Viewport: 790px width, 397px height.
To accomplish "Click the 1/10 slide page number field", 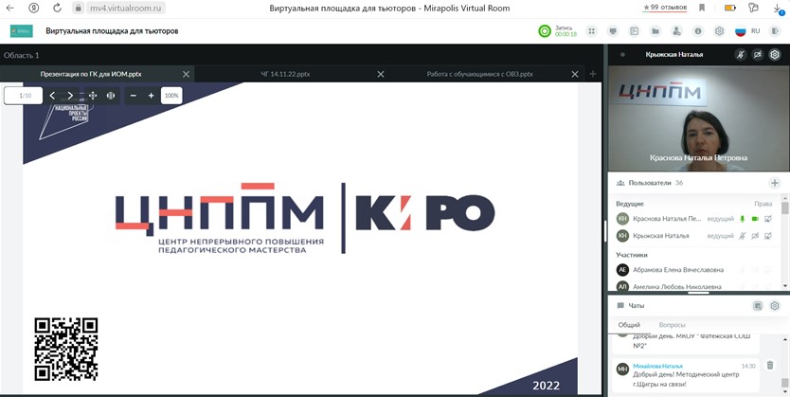I will [23, 96].
